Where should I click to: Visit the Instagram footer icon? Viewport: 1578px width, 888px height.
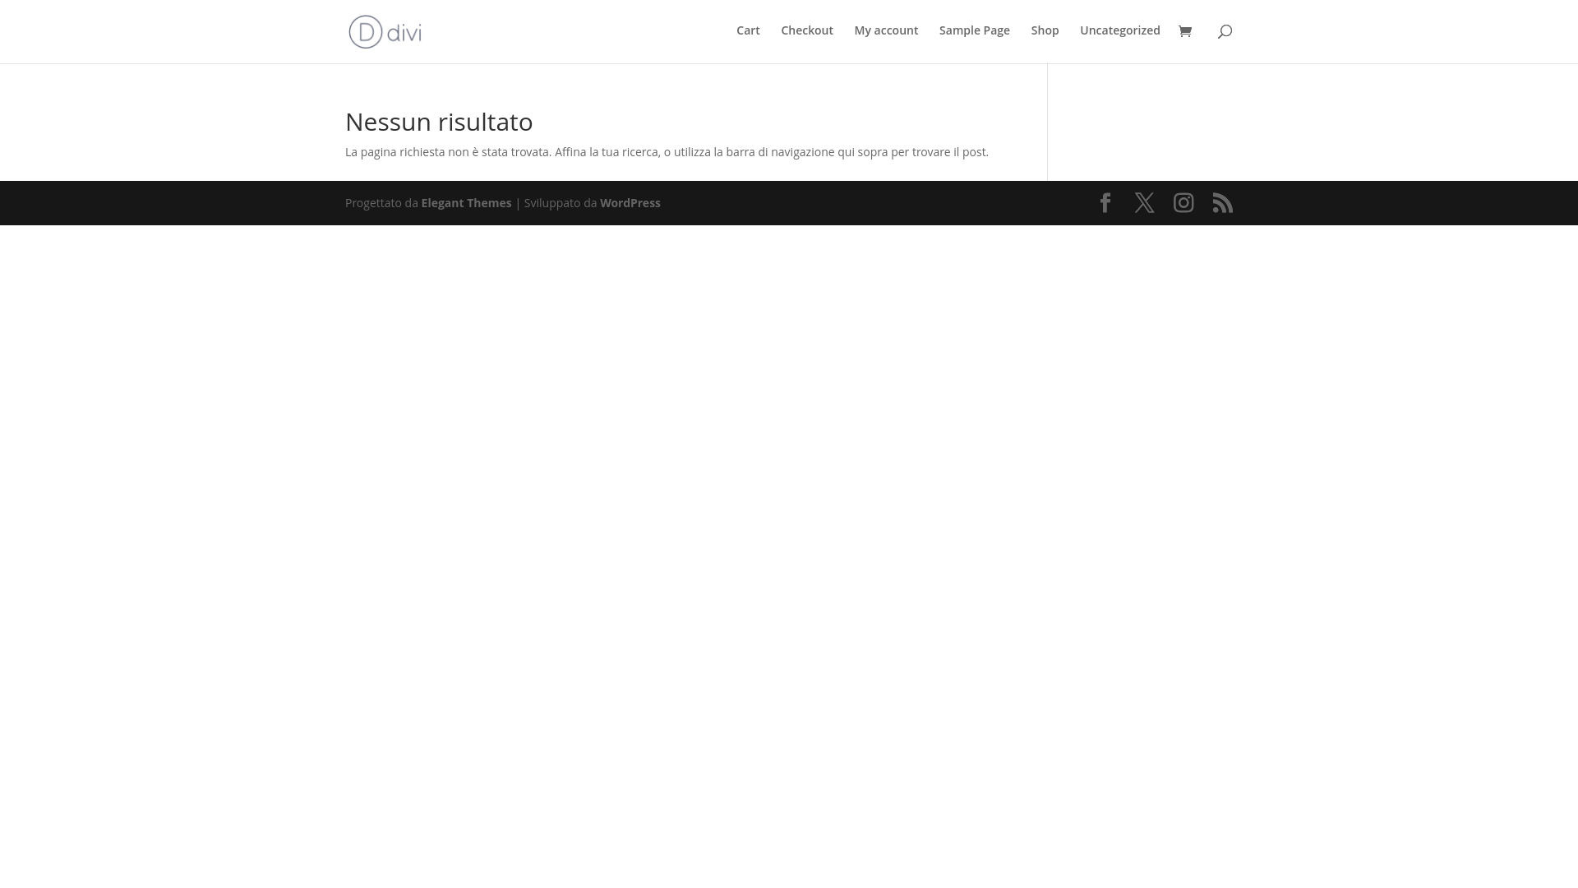[x=1183, y=203]
